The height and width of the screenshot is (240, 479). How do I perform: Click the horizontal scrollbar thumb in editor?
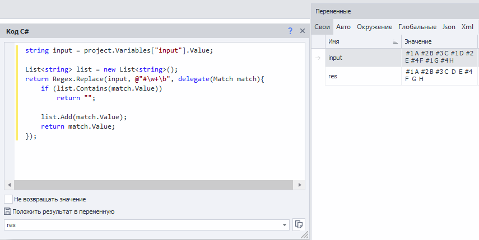(154, 185)
